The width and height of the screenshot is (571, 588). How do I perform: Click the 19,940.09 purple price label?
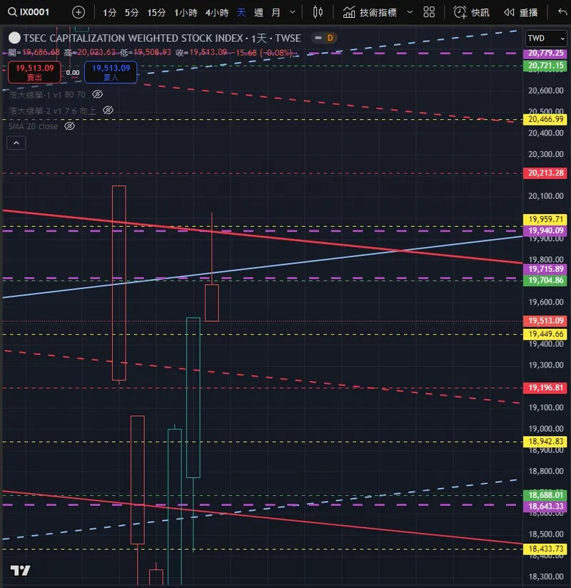tap(545, 230)
